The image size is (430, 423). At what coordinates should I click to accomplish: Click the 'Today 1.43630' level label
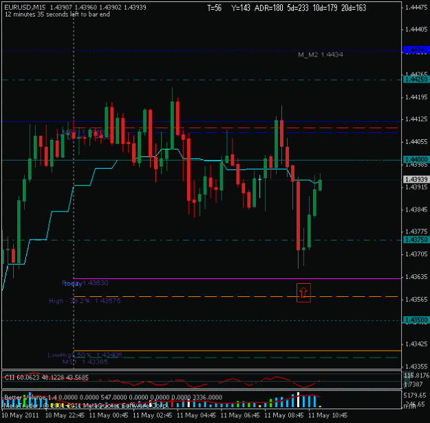(85, 283)
